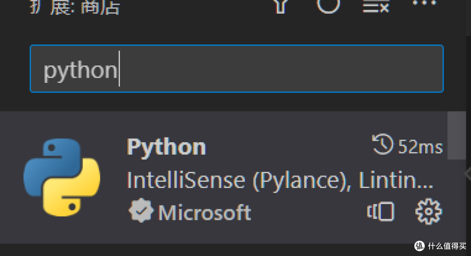Select the Python extension title
The height and width of the screenshot is (256, 471).
point(166,147)
